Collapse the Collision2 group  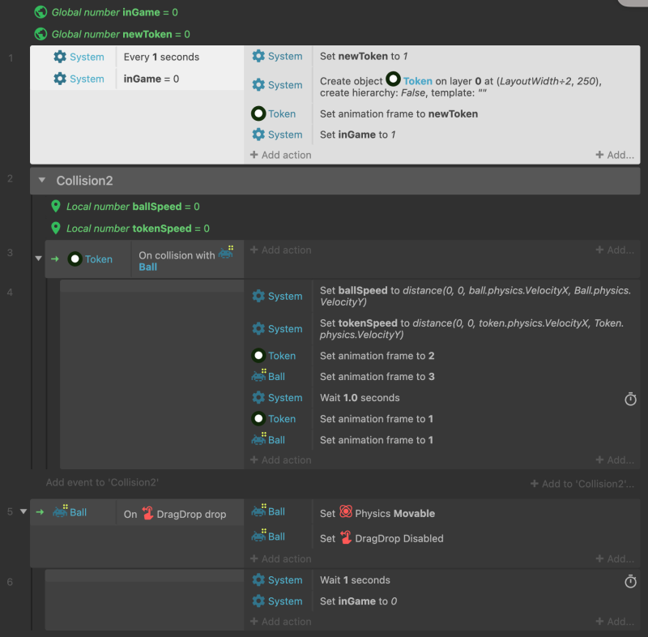pos(42,180)
